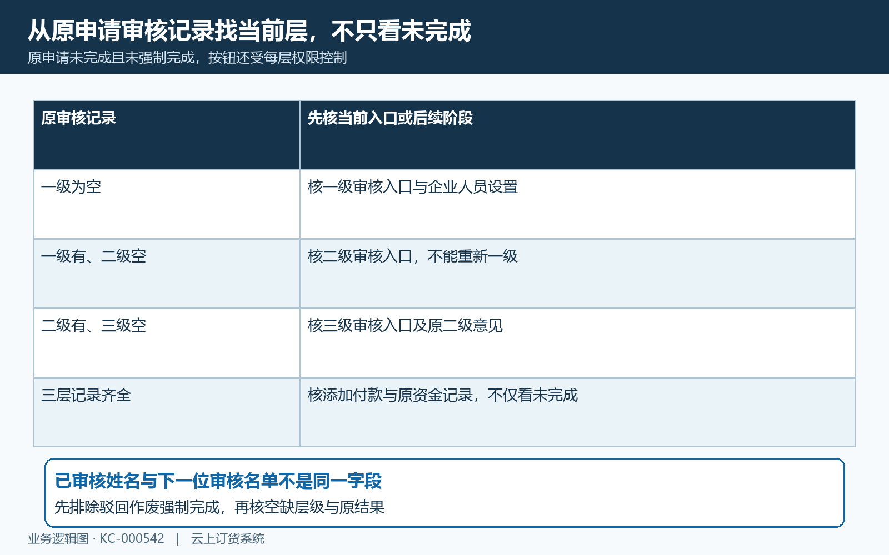889x555 pixels.
Task: Click the title 从原申请审核记录找当前层，不只看未完成
Action: [249, 31]
